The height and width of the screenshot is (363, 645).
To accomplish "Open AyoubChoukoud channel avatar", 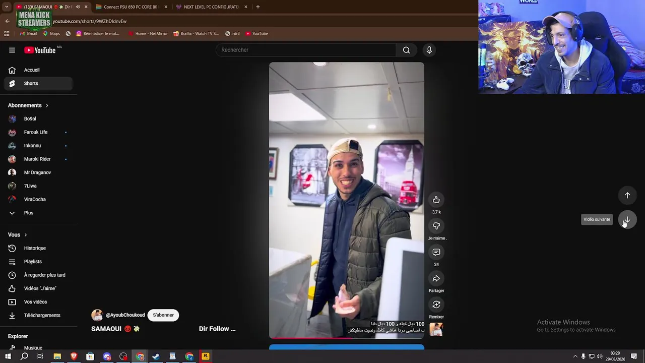I will [x=97, y=315].
